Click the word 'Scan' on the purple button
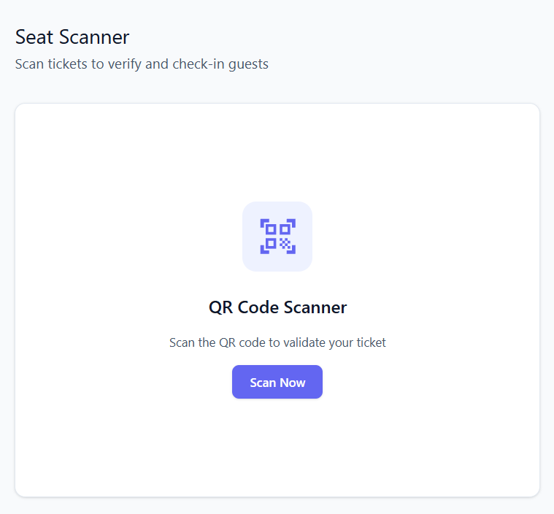 262,383
